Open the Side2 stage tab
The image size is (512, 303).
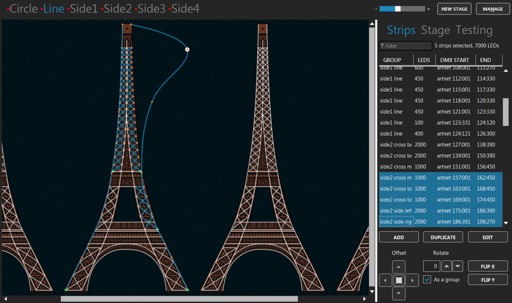point(117,9)
